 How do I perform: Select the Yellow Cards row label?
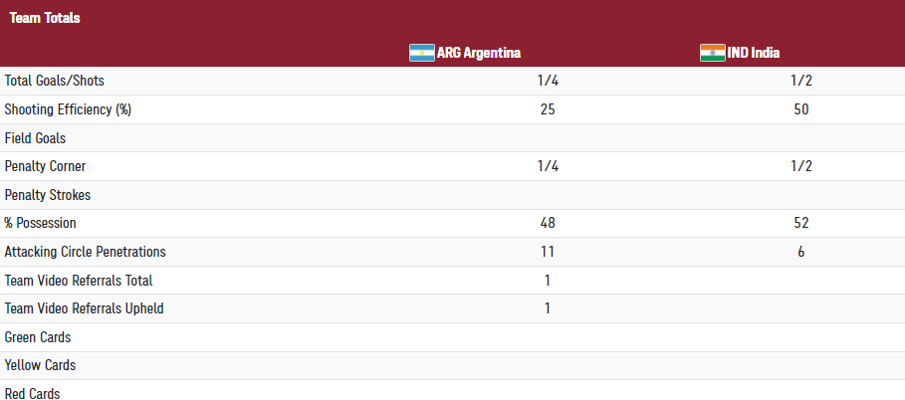click(x=40, y=365)
